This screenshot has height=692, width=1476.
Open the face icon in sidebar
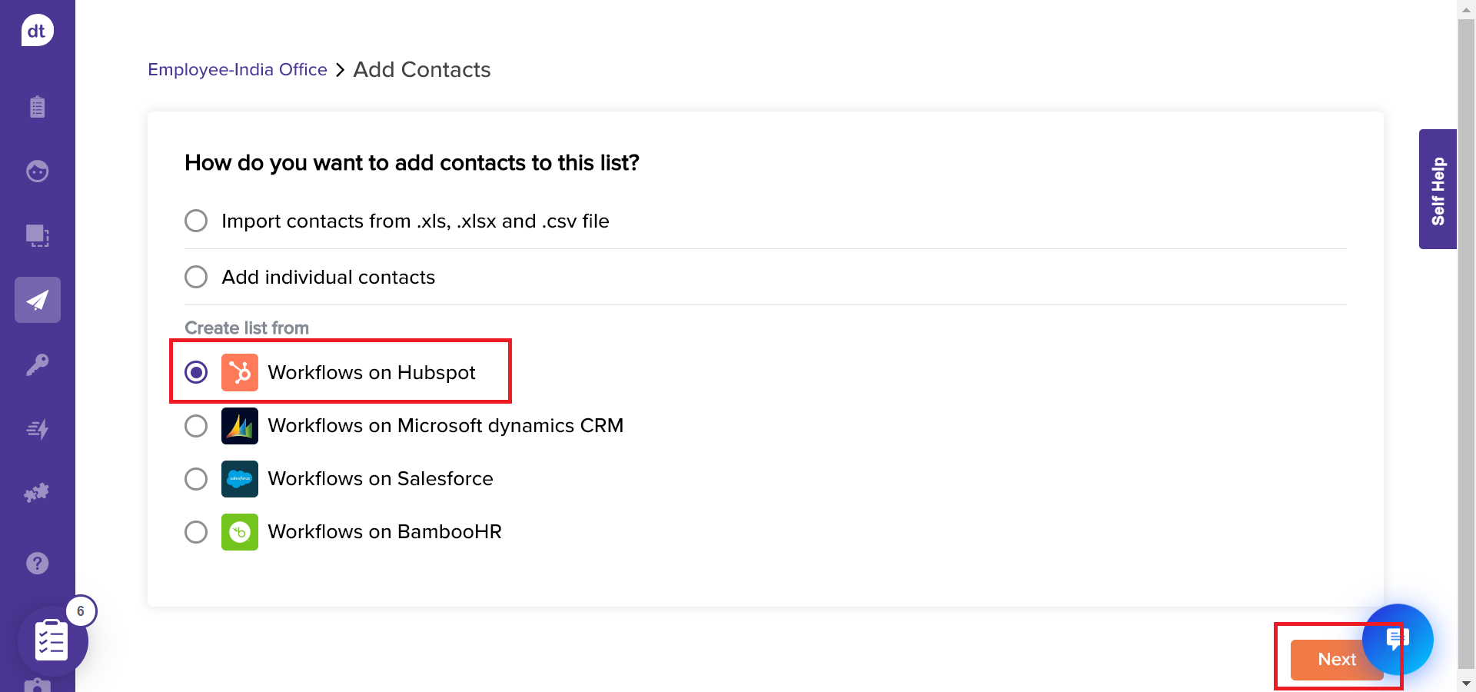[x=37, y=171]
